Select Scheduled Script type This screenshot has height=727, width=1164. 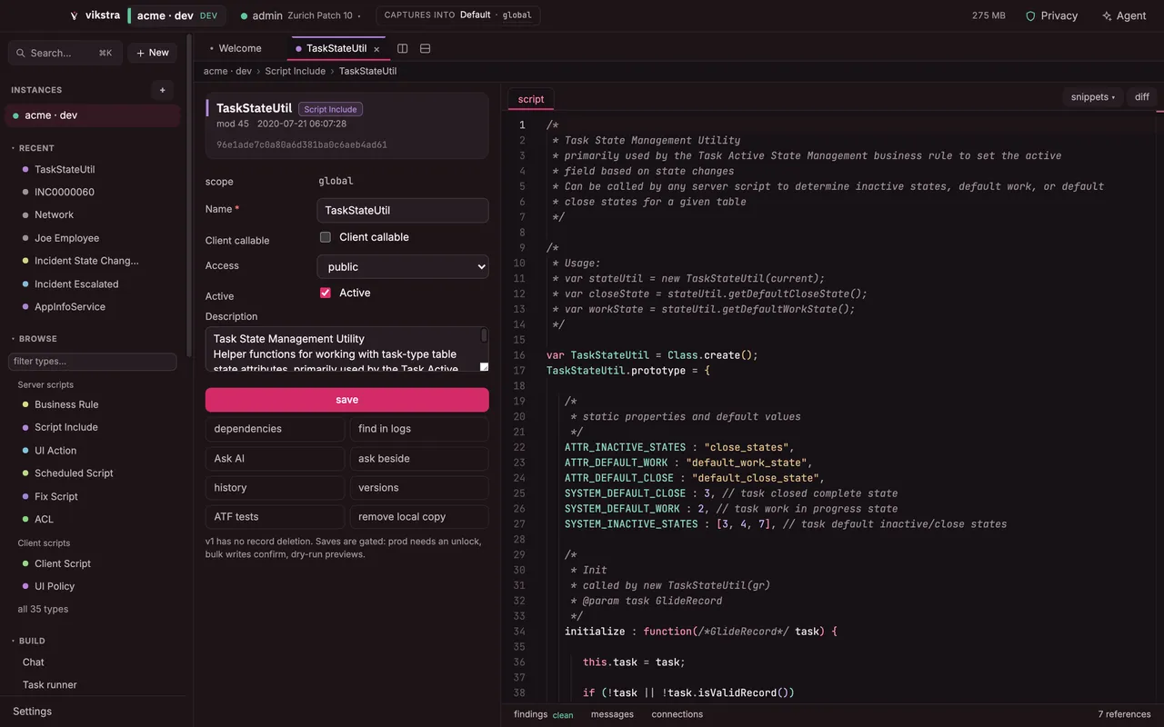pos(74,473)
